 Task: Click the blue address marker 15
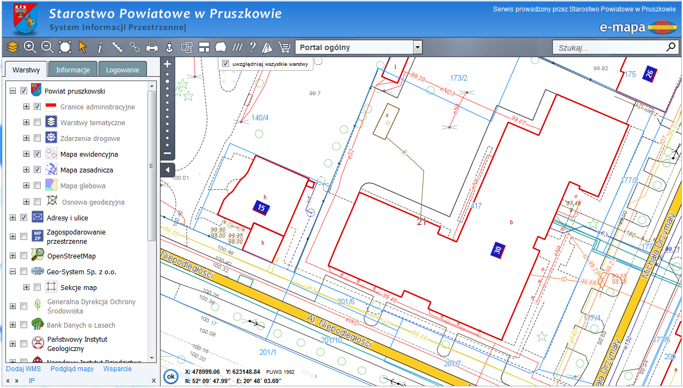coord(262,207)
